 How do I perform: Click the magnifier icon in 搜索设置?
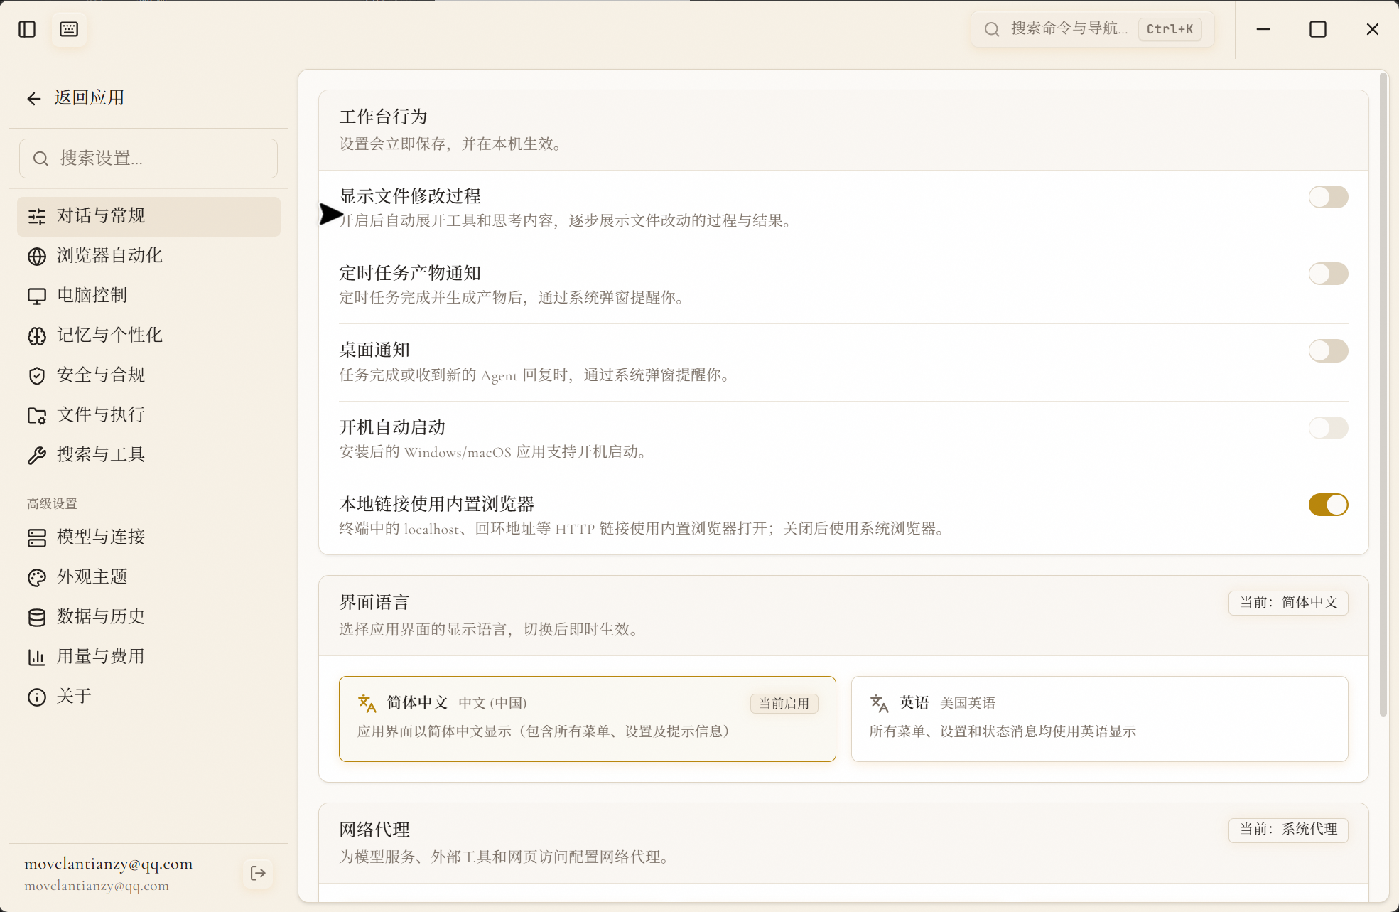(x=41, y=159)
